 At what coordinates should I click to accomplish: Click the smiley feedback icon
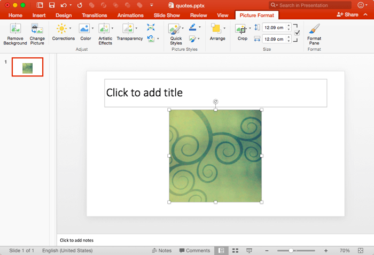361,5
